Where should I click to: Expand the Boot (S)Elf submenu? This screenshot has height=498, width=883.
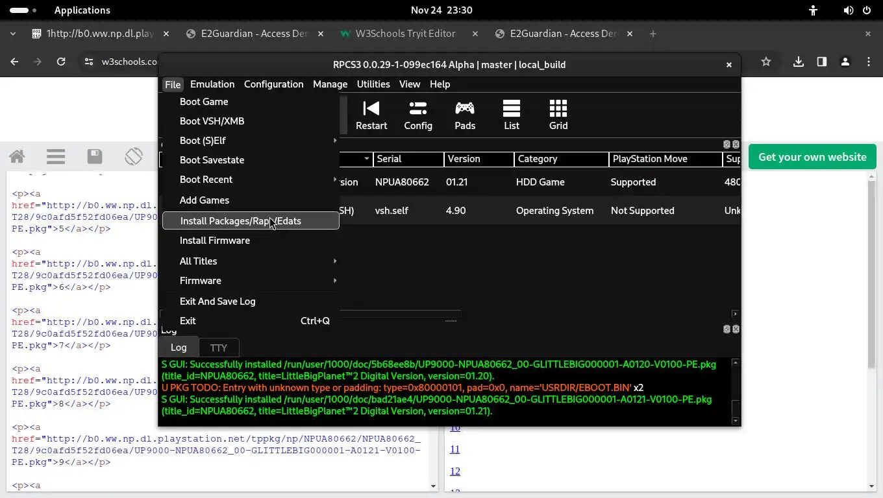335,141
